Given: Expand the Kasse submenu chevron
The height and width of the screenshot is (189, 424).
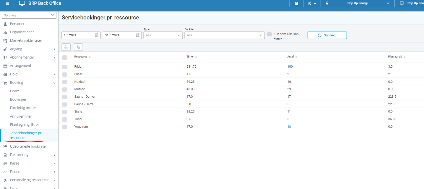Looking at the screenshot, I should tap(54, 164).
